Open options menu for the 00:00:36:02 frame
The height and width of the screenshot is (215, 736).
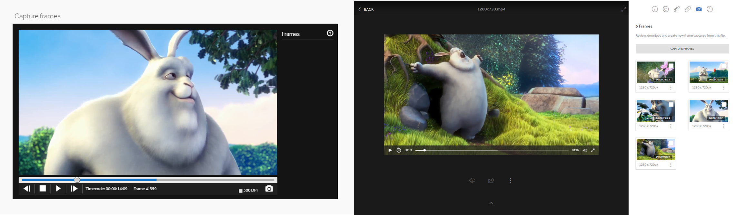coord(724,88)
